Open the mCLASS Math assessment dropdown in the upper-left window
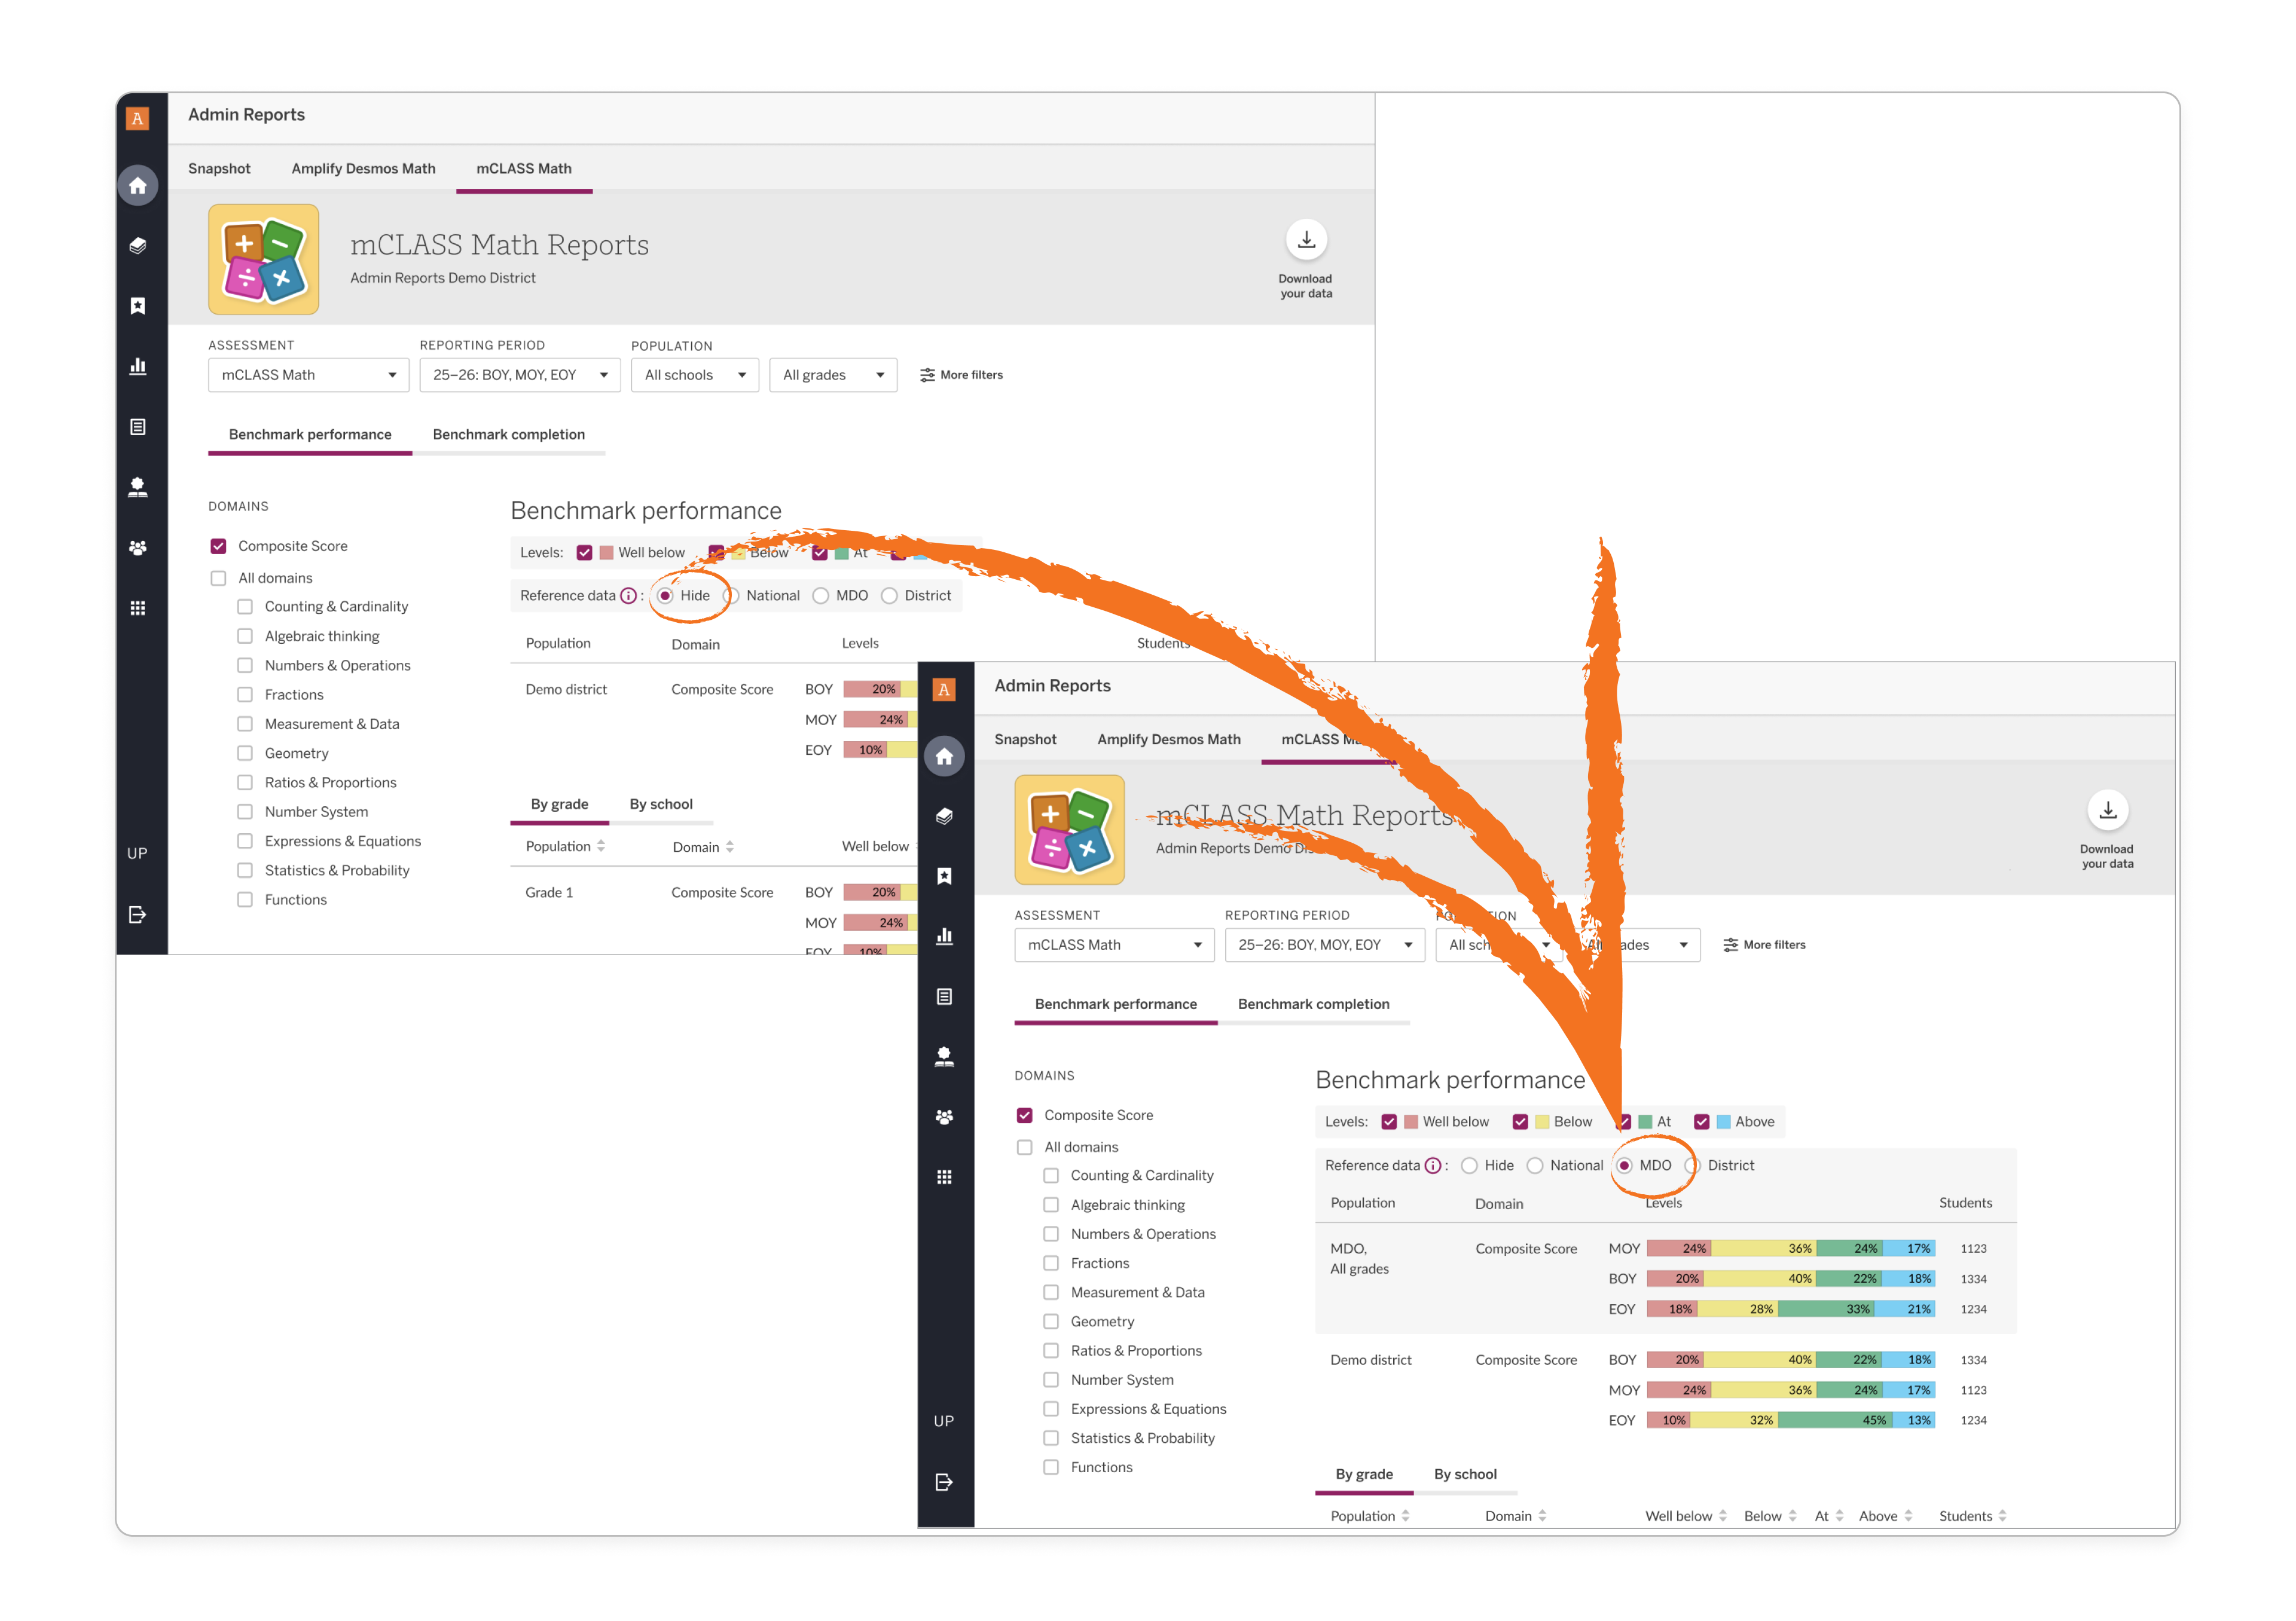2296x1621 pixels. coord(309,375)
